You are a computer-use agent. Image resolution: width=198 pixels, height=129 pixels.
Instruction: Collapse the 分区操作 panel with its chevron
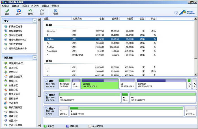[35, 57]
